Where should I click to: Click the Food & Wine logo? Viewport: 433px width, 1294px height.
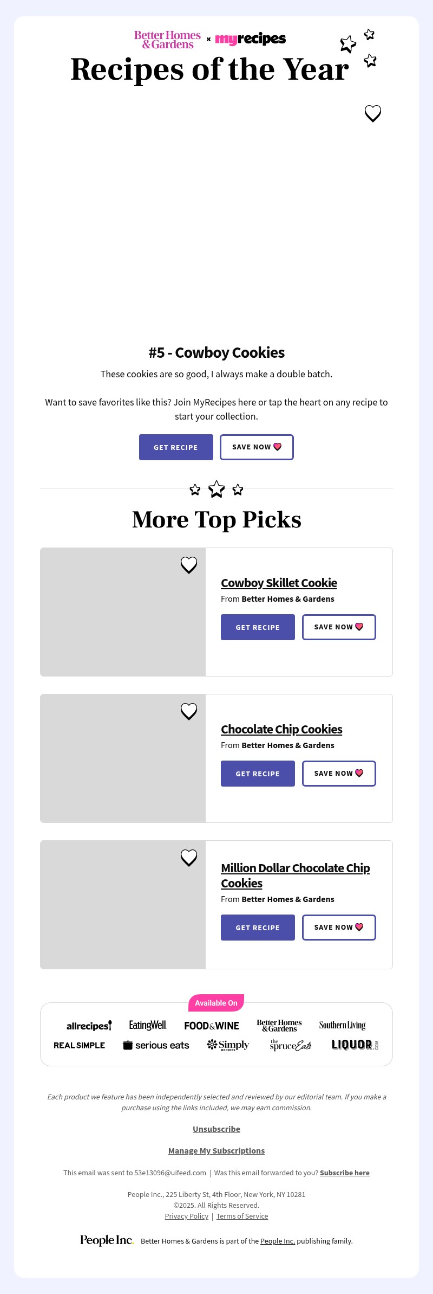click(x=212, y=1026)
